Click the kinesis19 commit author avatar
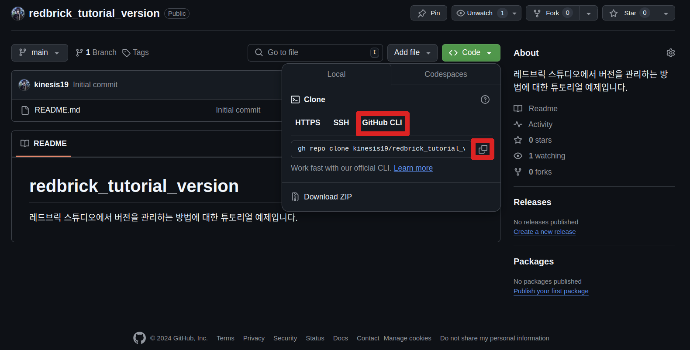 point(24,85)
